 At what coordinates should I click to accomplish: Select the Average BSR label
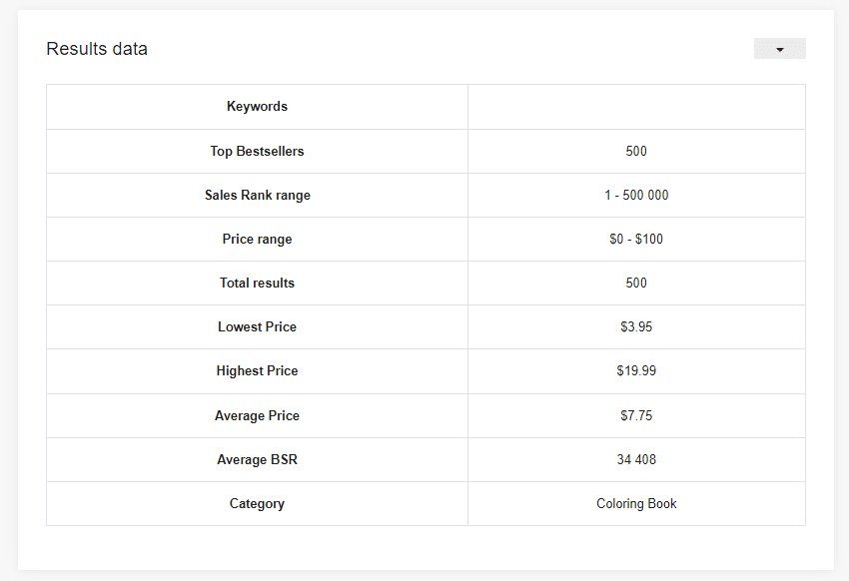257,460
